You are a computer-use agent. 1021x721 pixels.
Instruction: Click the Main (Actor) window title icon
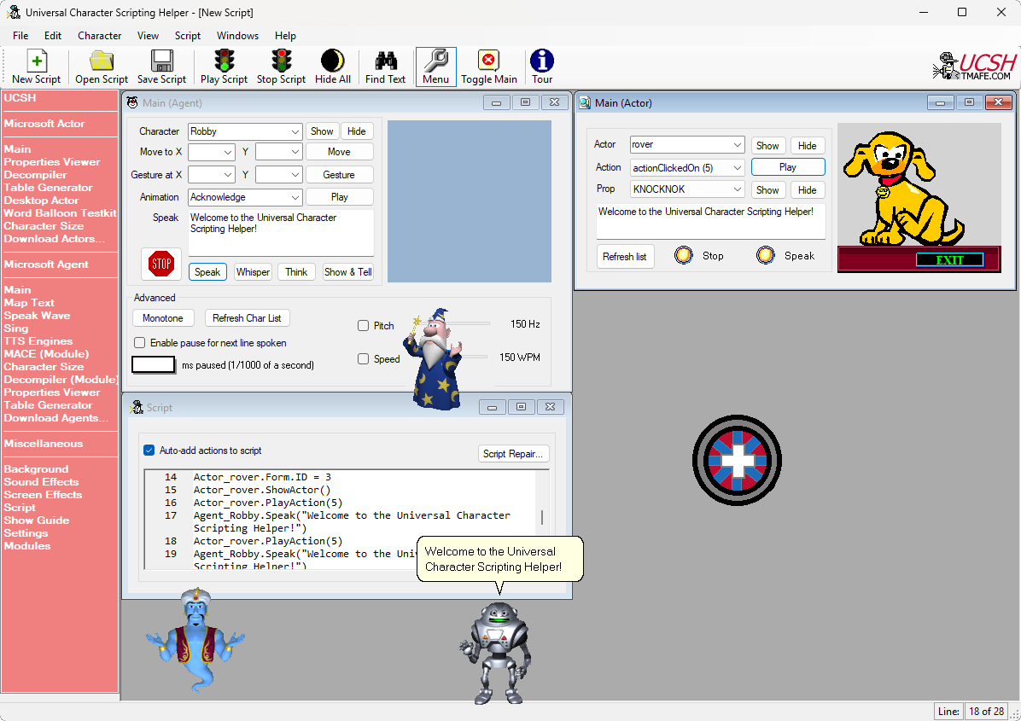pyautogui.click(x=585, y=102)
